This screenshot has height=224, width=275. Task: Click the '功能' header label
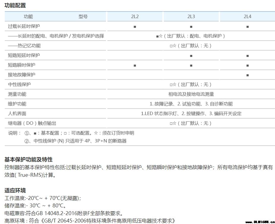coord(28,17)
